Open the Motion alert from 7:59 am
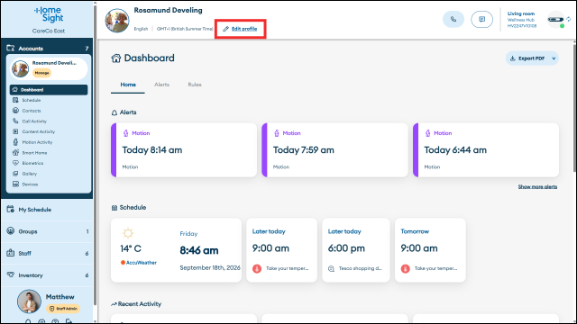This screenshot has width=577, height=324. [334, 150]
